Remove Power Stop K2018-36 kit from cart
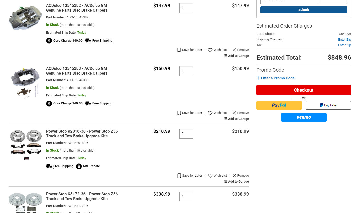 click(241, 176)
